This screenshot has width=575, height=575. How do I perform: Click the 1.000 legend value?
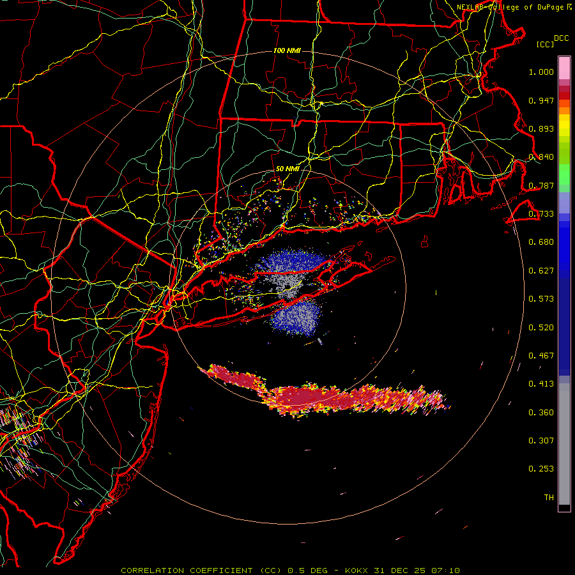[x=541, y=72]
